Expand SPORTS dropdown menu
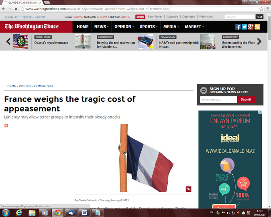Screen dimensions: 271x217 [x=149, y=27]
